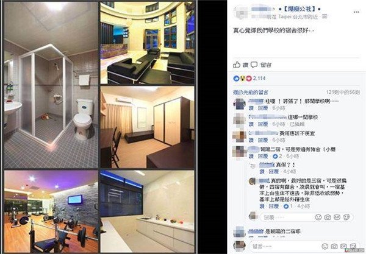Screen dimensions: 366x254
Task: View the 2 likes on 朝陽二宿 comment
Action: pos(278,156)
